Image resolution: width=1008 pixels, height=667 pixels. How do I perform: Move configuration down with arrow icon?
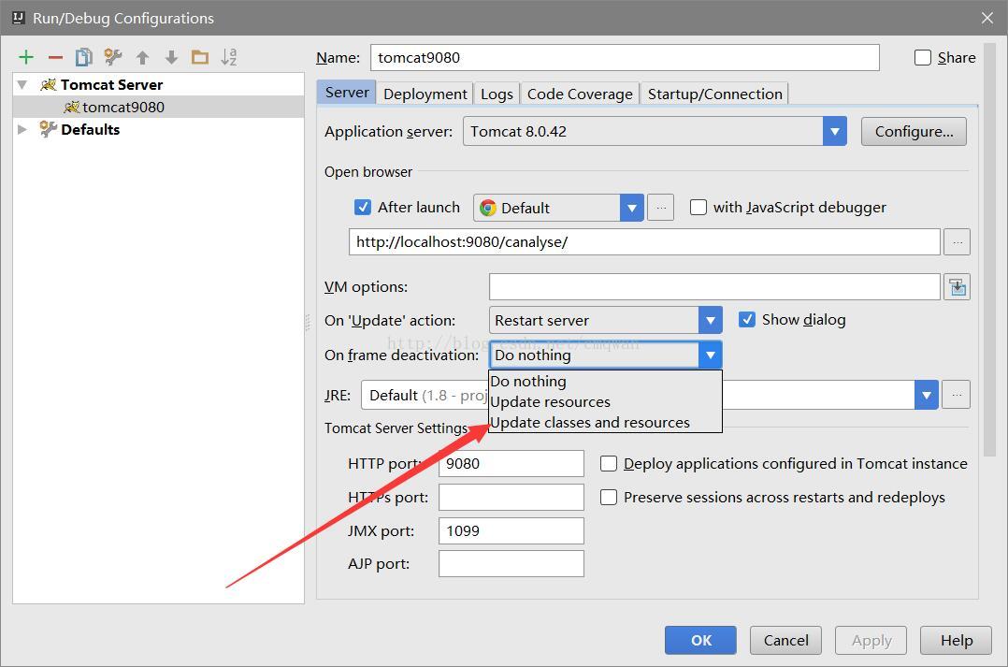[171, 58]
